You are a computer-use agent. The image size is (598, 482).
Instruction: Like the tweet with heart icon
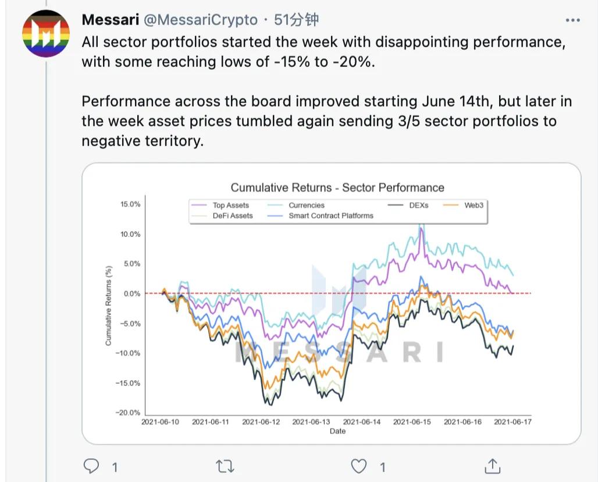point(359,466)
